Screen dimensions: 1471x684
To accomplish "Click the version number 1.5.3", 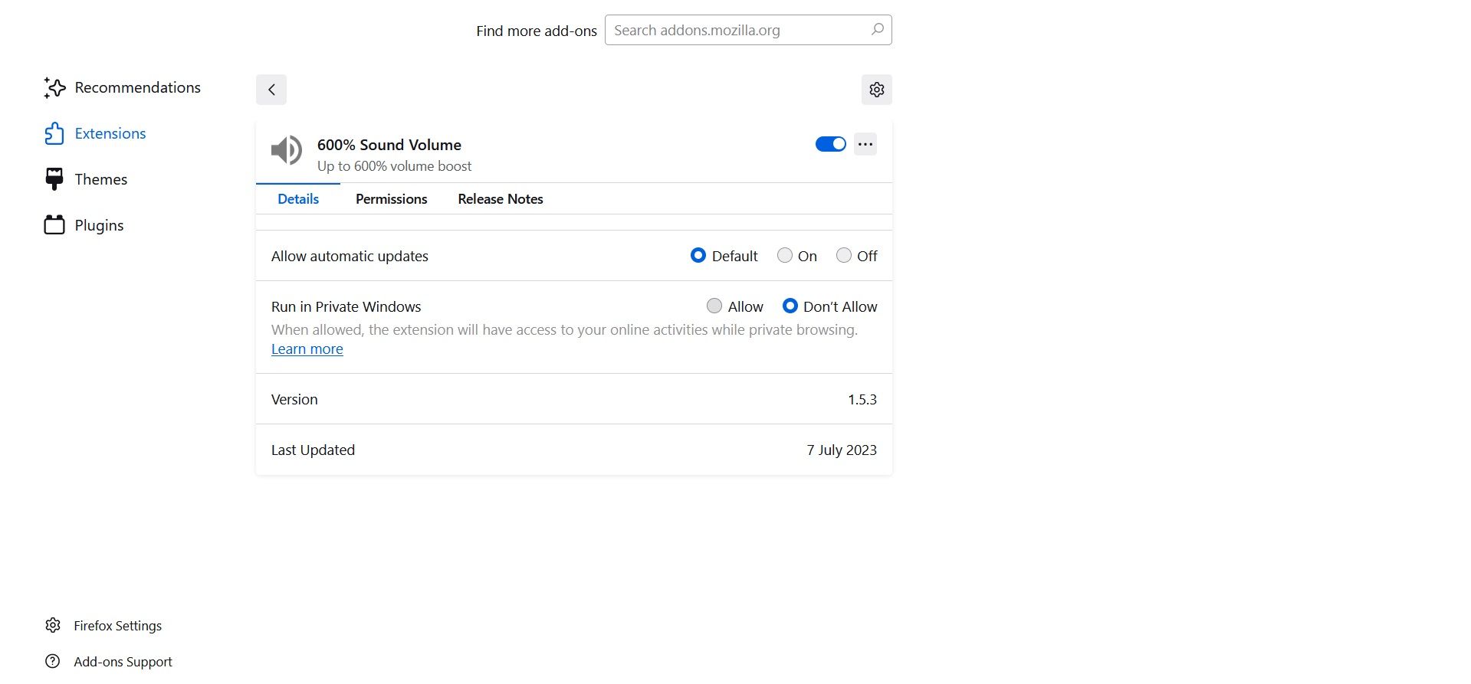I will [862, 399].
